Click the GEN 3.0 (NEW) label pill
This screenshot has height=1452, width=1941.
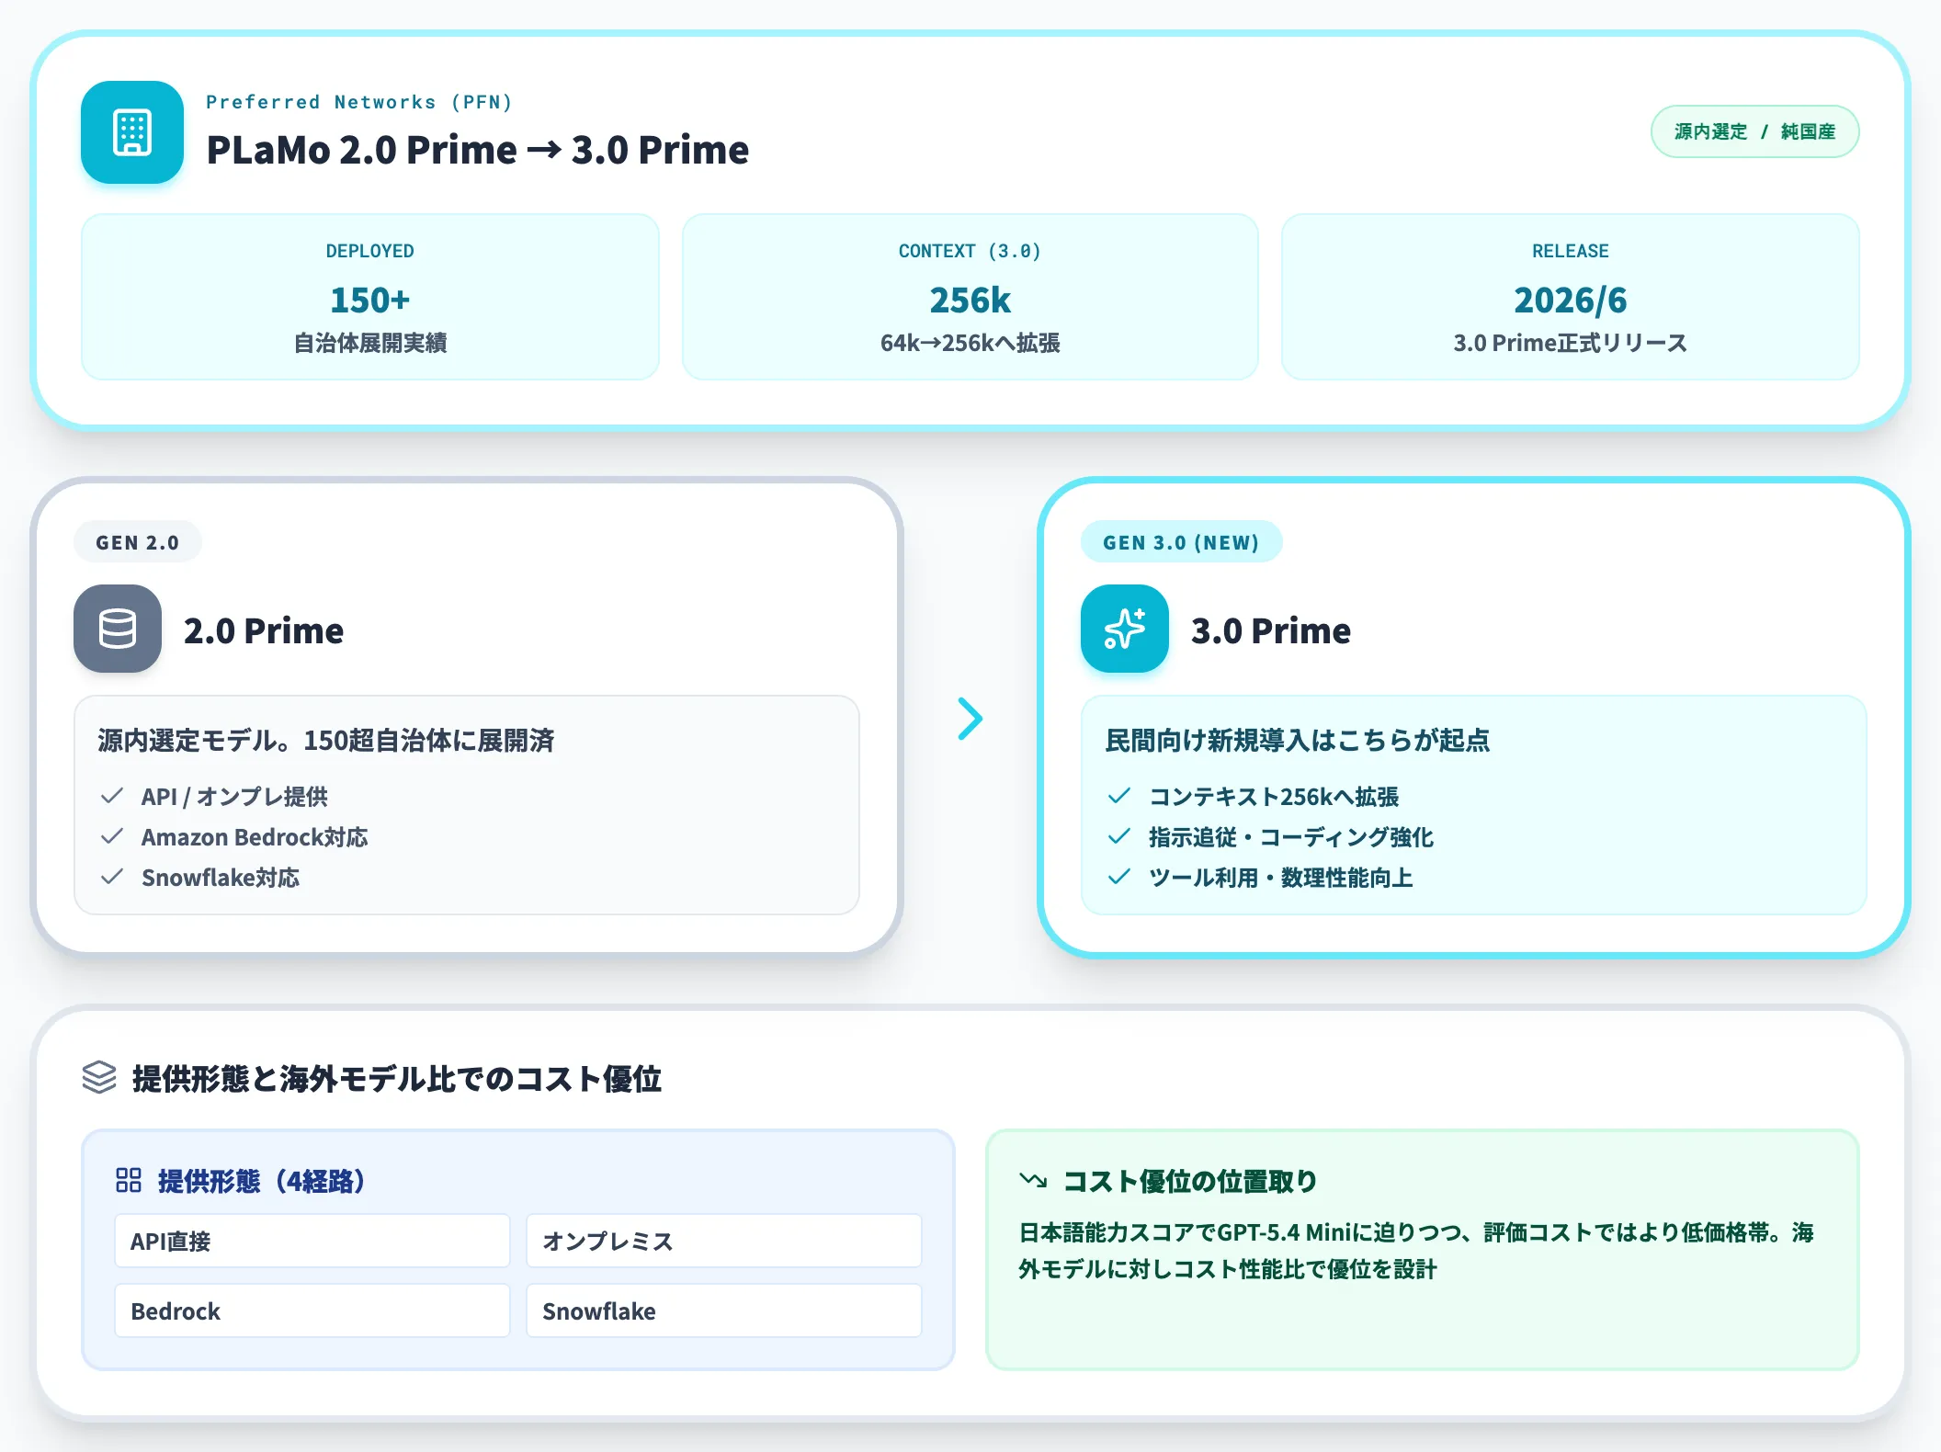click(x=1181, y=542)
